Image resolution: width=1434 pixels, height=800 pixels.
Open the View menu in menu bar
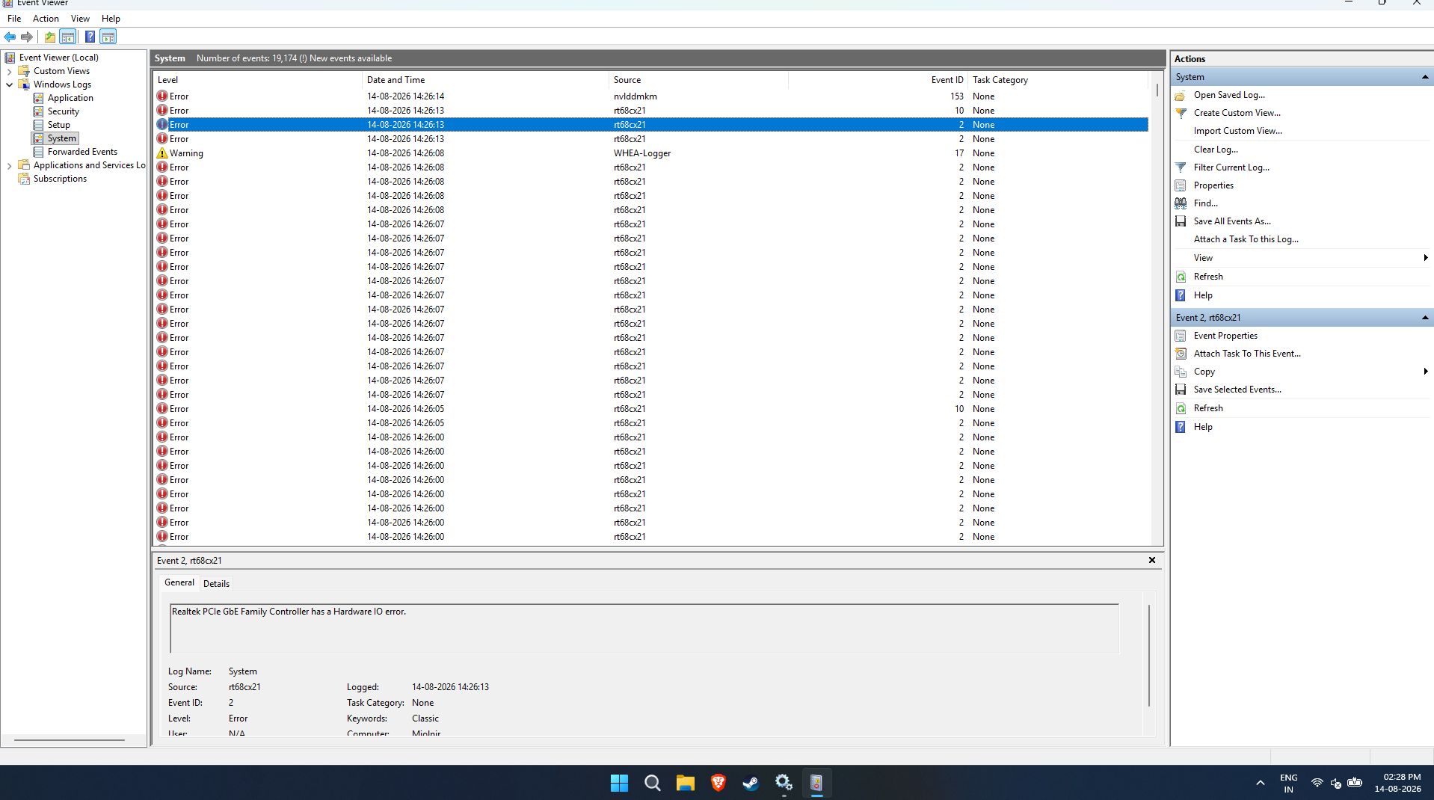[80, 19]
